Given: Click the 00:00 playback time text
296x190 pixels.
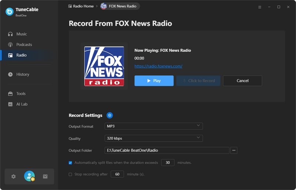Looking at the screenshot, I should [x=139, y=58].
